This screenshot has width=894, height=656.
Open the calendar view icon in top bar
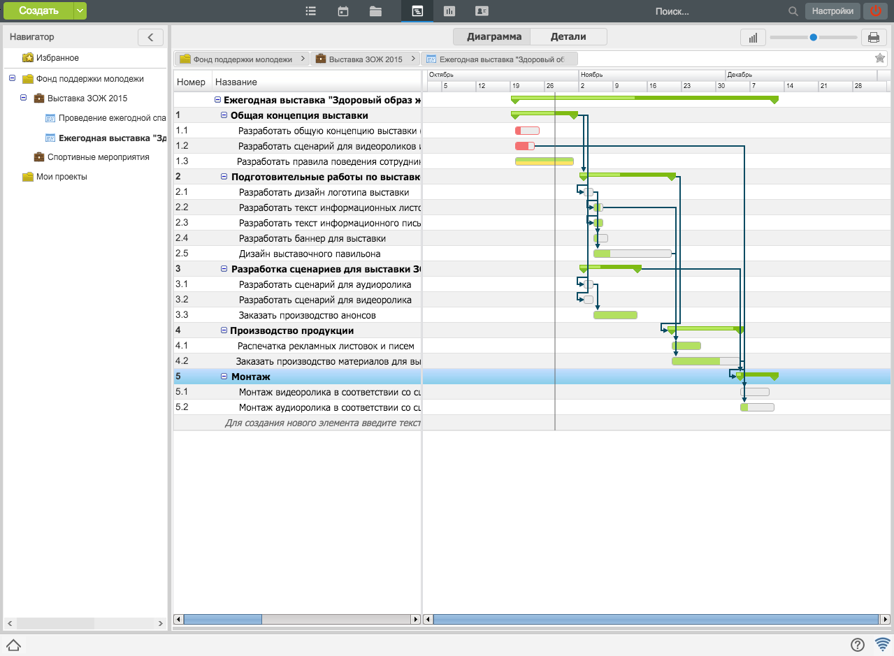343,11
